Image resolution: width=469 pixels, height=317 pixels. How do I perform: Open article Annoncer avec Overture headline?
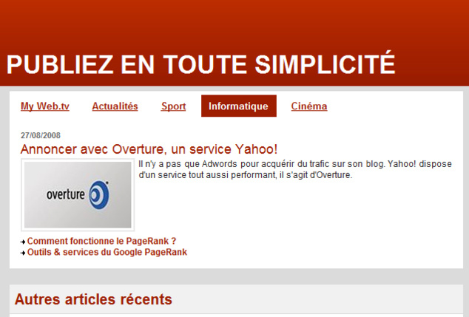(149, 149)
